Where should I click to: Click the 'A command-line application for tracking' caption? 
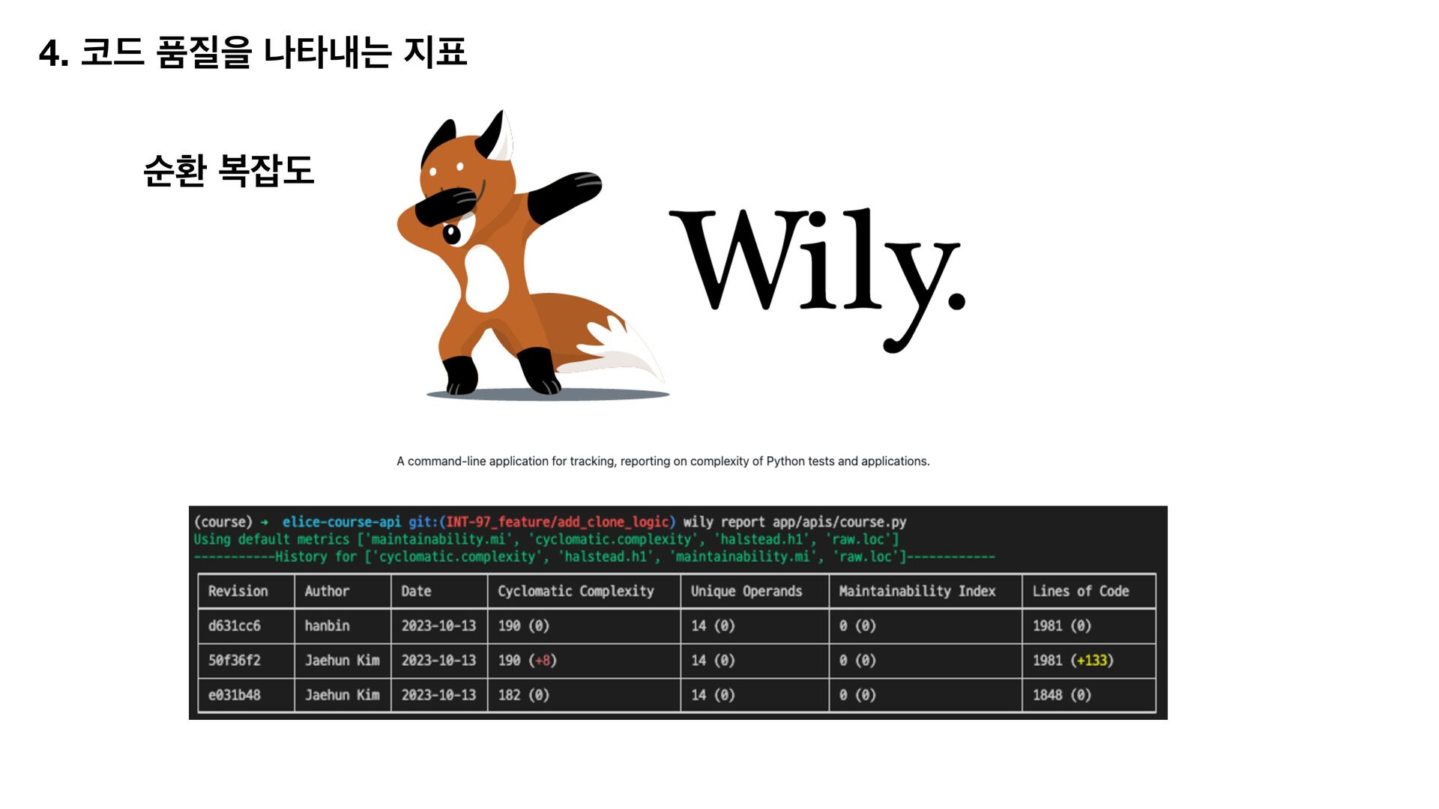(x=663, y=461)
